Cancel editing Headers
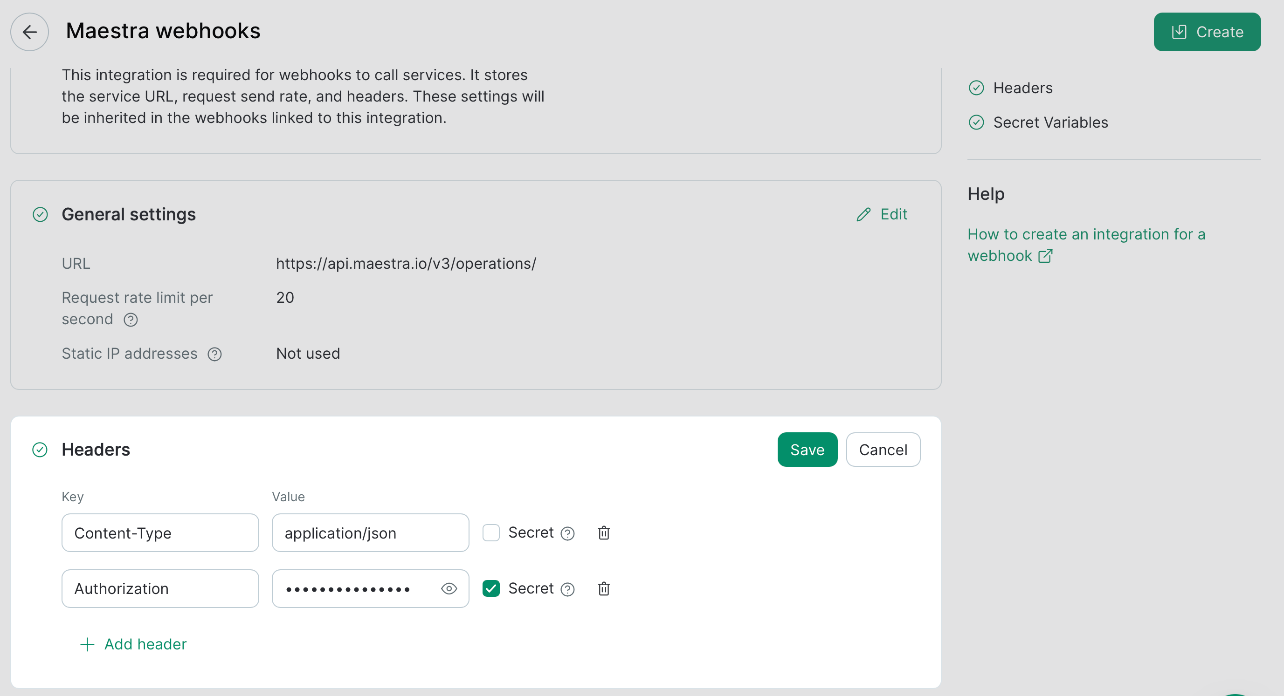 (883, 450)
